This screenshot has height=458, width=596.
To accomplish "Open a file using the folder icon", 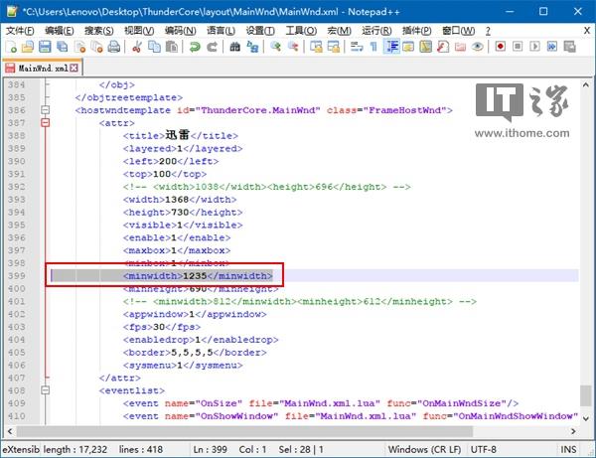I will pyautogui.click(x=28, y=47).
